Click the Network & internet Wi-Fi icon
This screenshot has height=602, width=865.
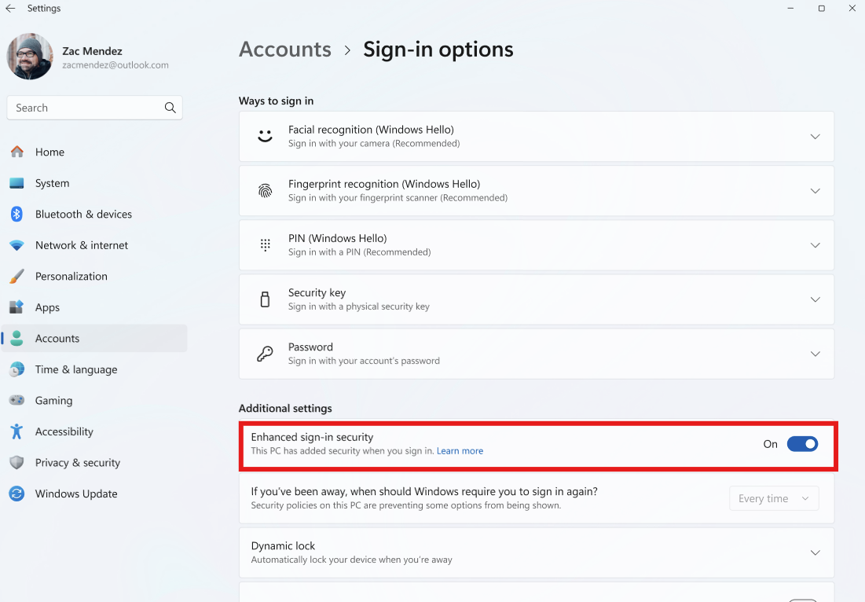(x=16, y=245)
